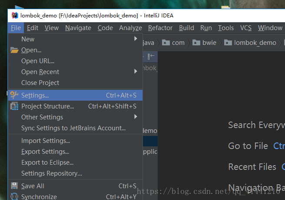Open the View menu
The height and width of the screenshot is (200, 285).
click(52, 28)
